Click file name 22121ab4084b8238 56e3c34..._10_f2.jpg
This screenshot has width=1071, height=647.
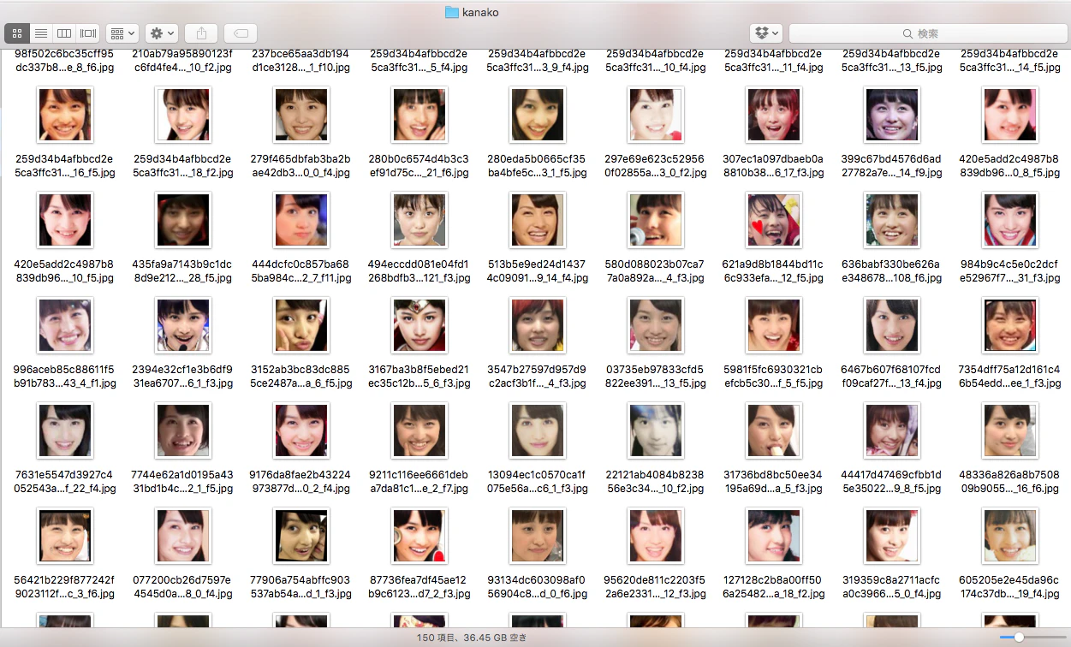click(x=656, y=482)
